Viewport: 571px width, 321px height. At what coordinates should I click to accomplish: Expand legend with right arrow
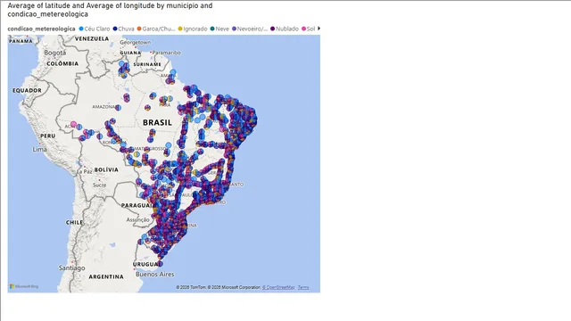click(x=319, y=29)
